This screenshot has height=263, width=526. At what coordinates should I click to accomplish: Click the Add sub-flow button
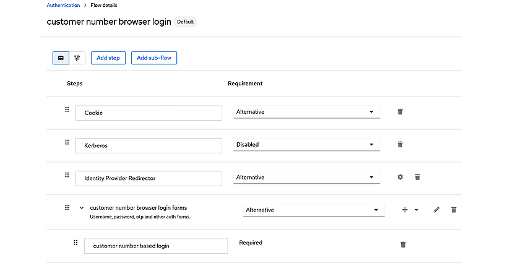click(x=154, y=58)
